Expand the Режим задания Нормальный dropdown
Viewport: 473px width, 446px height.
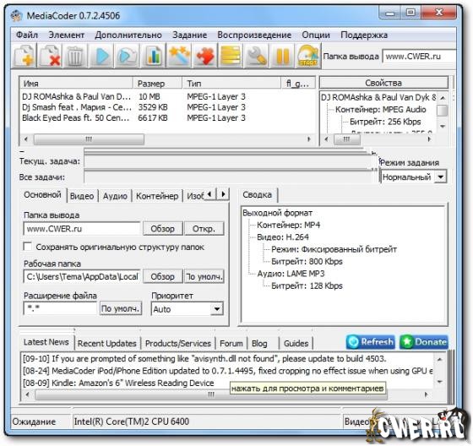(414, 177)
